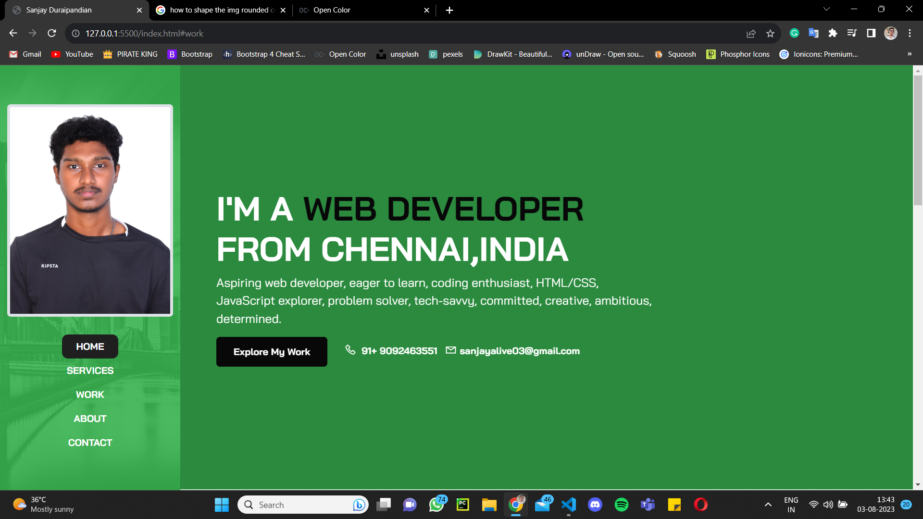Go to the CONTACT section
Screen dimensions: 923x519
click(x=90, y=443)
